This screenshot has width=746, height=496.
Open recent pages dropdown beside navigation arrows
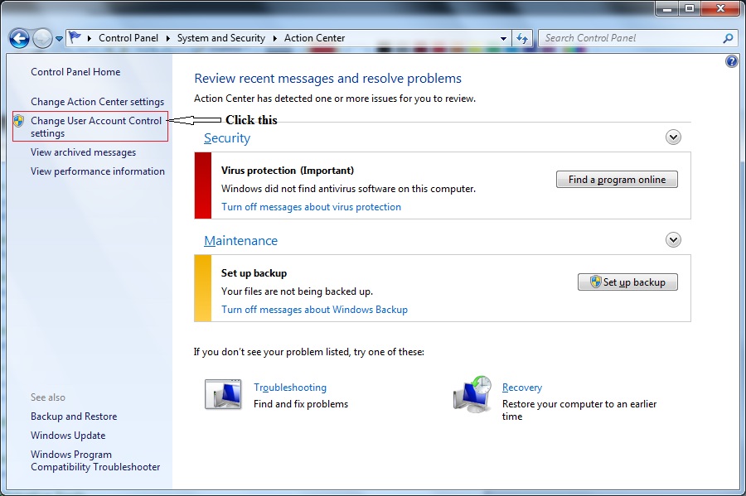[59, 39]
